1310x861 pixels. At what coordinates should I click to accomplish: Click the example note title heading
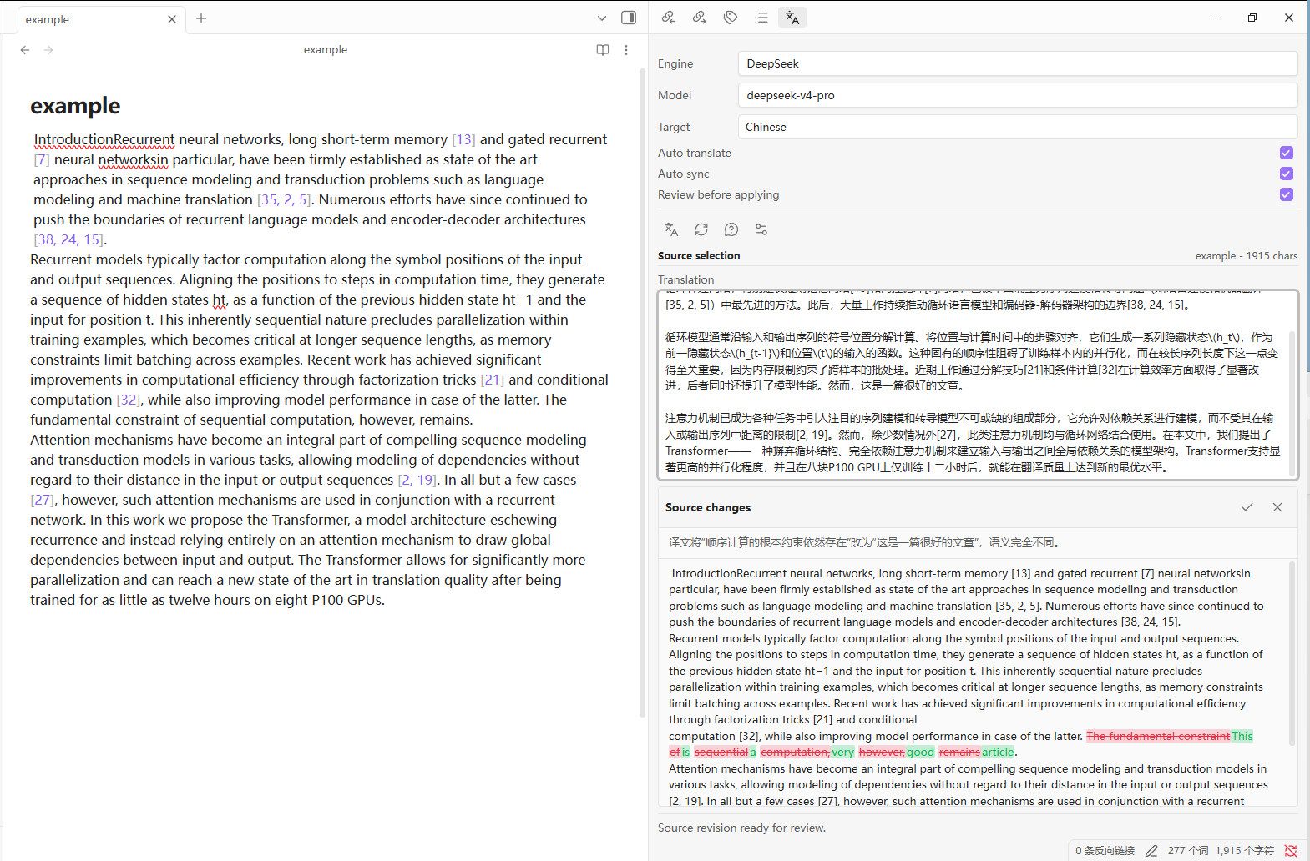(x=75, y=106)
